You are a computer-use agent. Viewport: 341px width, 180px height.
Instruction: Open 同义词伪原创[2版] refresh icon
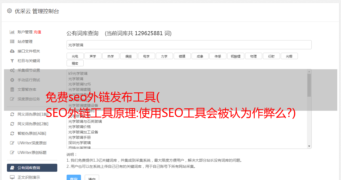click(x=12, y=124)
